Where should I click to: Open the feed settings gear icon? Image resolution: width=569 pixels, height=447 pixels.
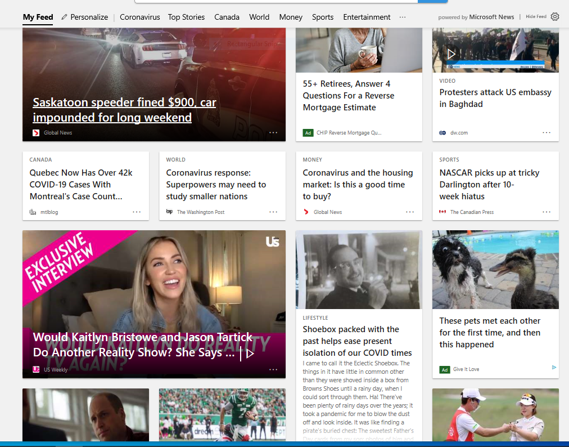click(555, 17)
